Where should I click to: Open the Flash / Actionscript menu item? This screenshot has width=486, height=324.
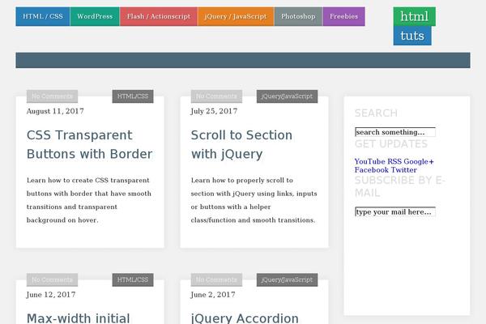coord(159,16)
